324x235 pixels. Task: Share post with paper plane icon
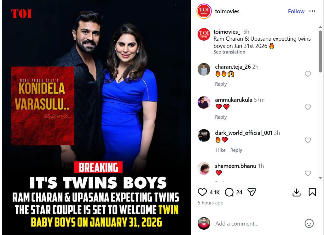point(252,192)
